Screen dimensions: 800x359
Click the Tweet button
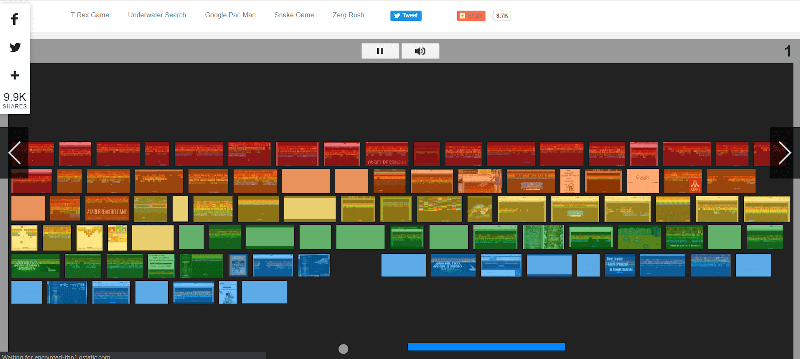tap(406, 16)
